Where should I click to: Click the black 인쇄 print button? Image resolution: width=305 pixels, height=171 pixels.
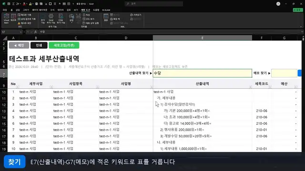(39, 46)
